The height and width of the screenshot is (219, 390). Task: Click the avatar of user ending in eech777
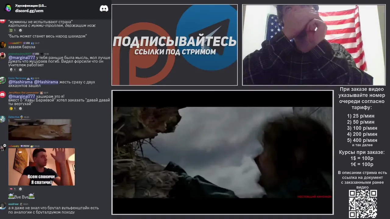(3, 45)
